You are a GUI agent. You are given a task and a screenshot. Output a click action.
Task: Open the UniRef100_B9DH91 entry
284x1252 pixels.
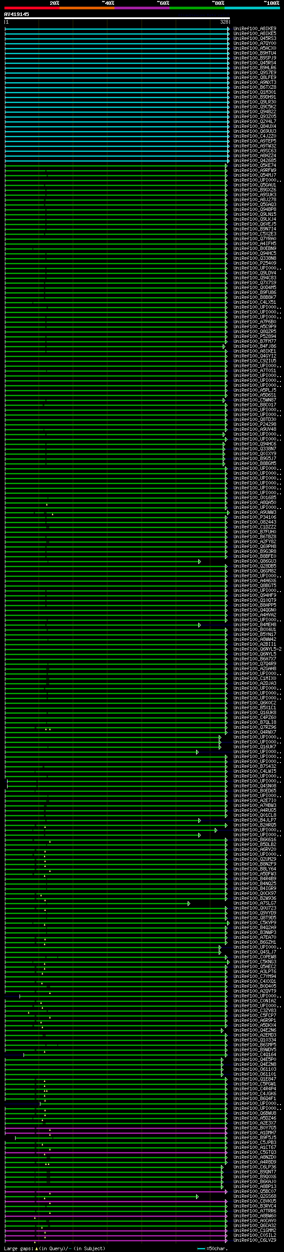click(255, 97)
